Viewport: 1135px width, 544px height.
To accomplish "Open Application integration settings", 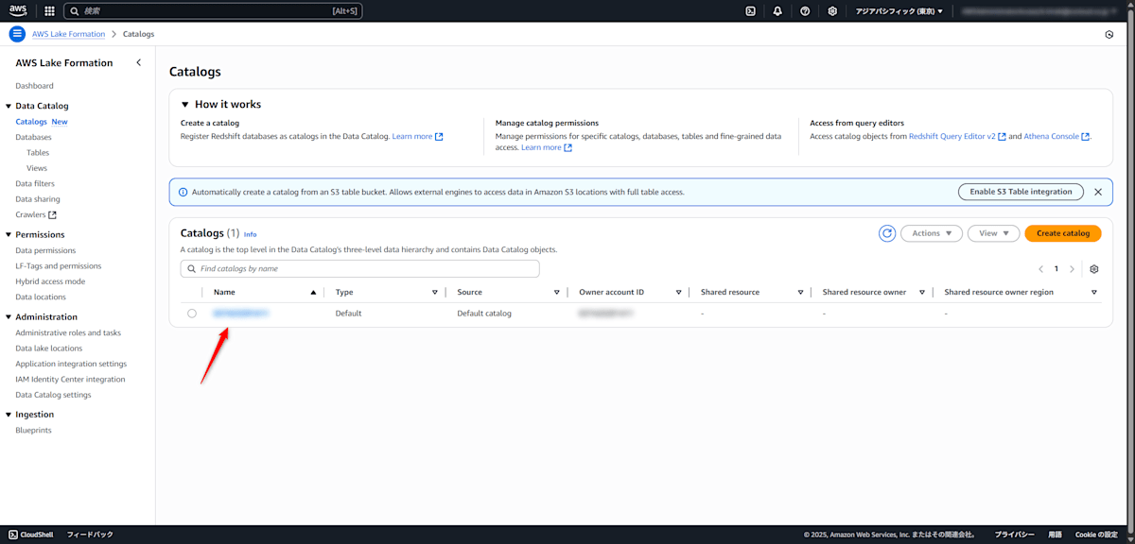I will [71, 364].
